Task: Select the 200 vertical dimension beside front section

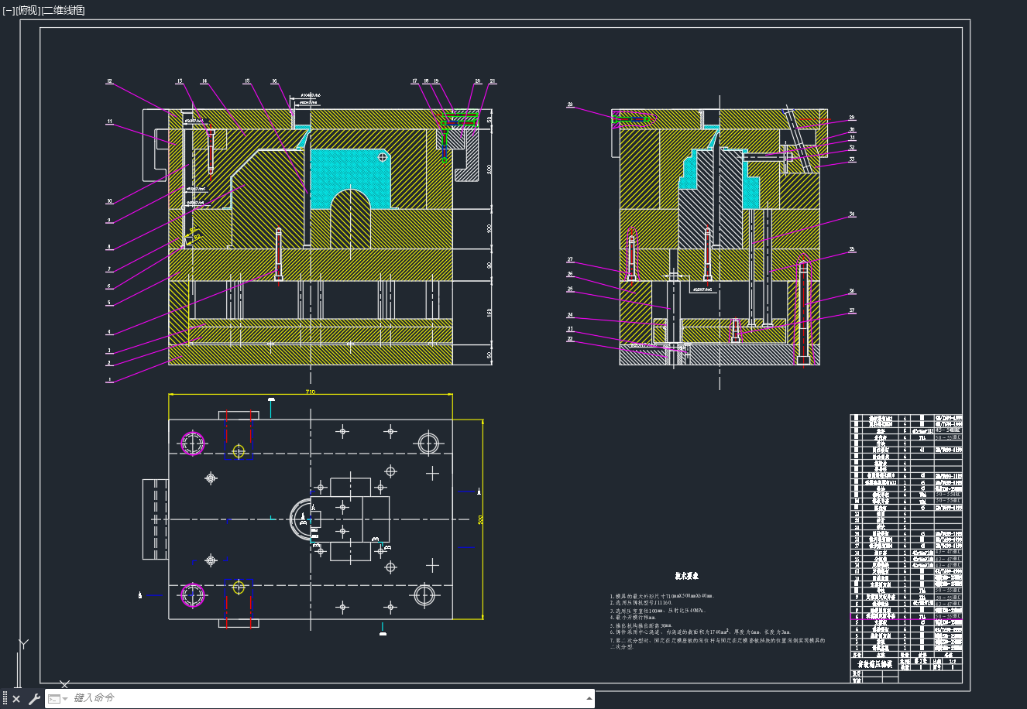Action: click(489, 169)
